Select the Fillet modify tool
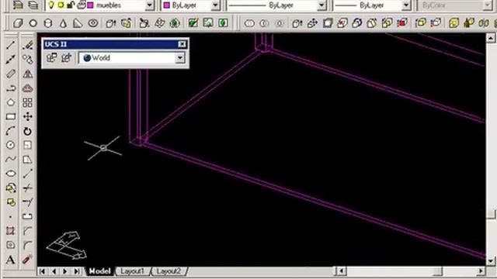 [28, 245]
